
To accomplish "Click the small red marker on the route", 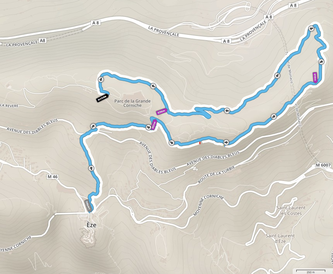I will (x=200, y=143).
